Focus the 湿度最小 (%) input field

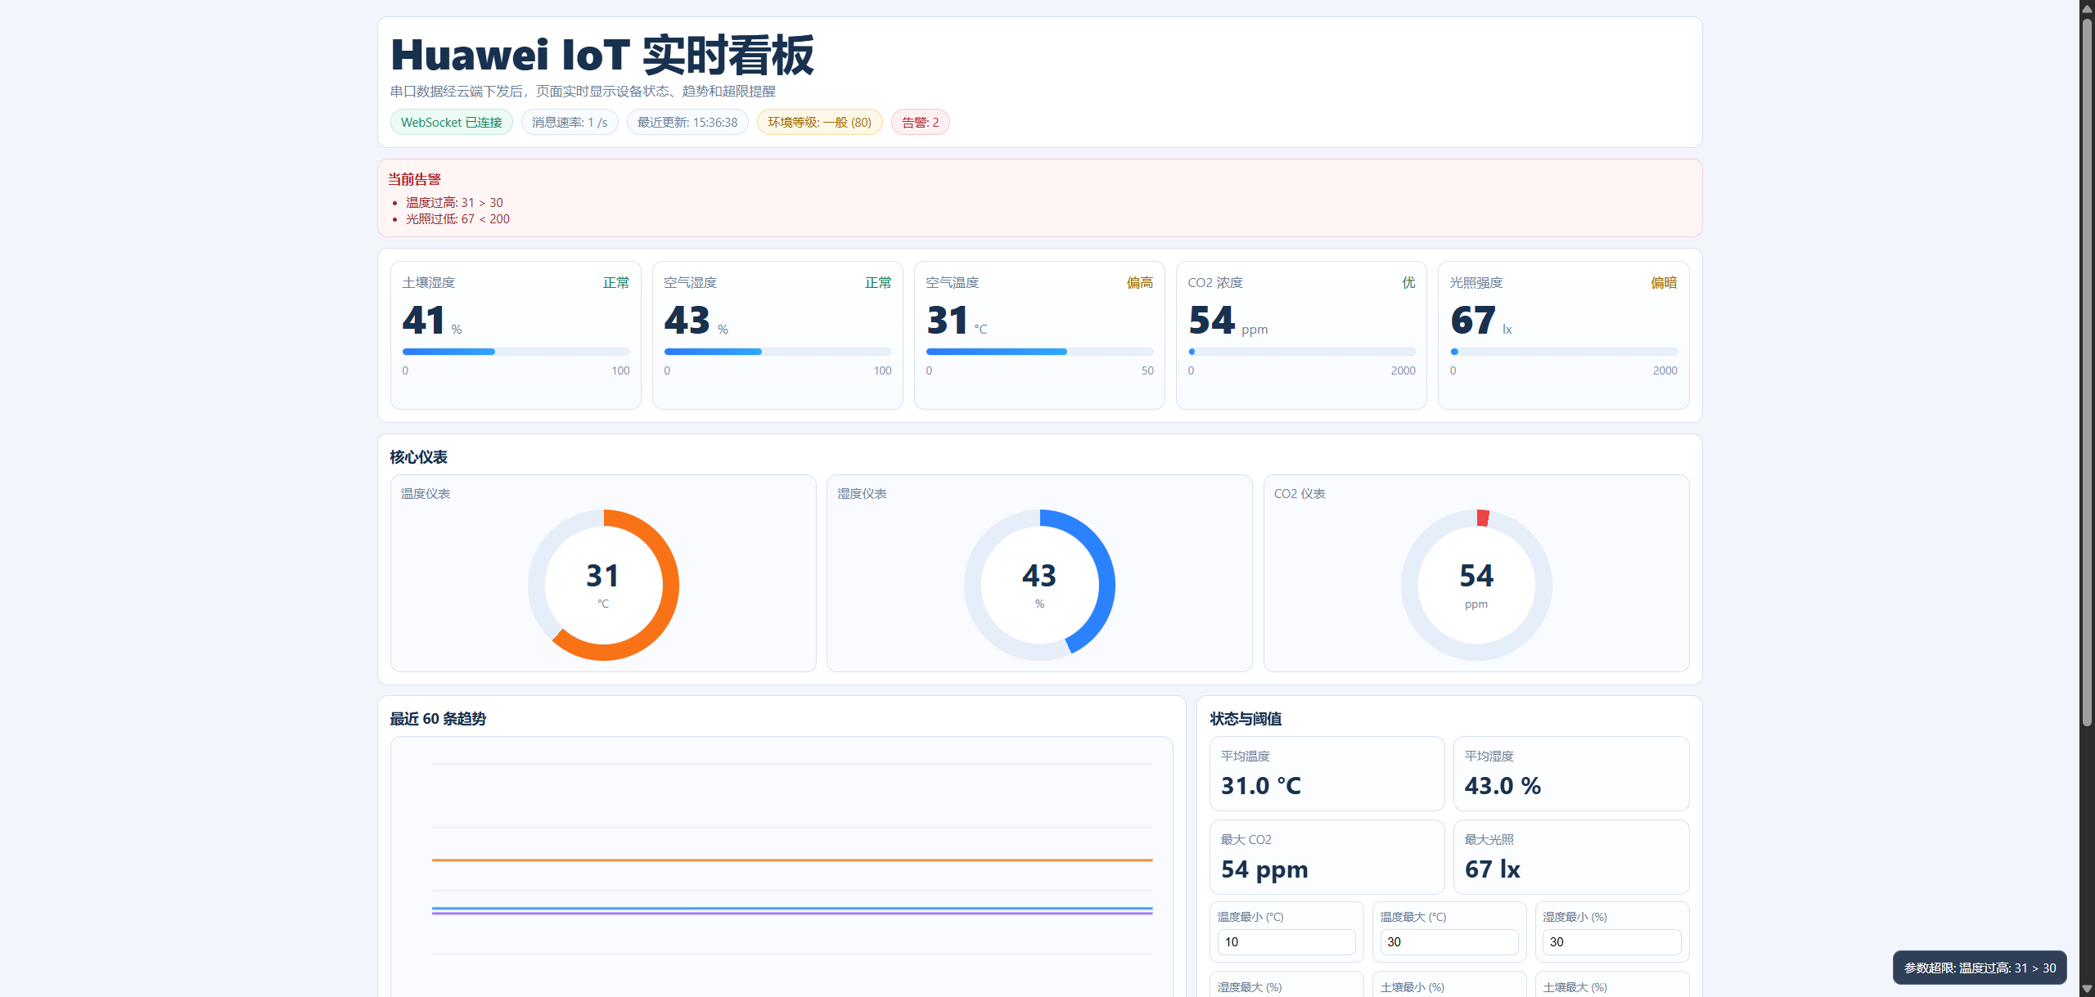[1611, 941]
